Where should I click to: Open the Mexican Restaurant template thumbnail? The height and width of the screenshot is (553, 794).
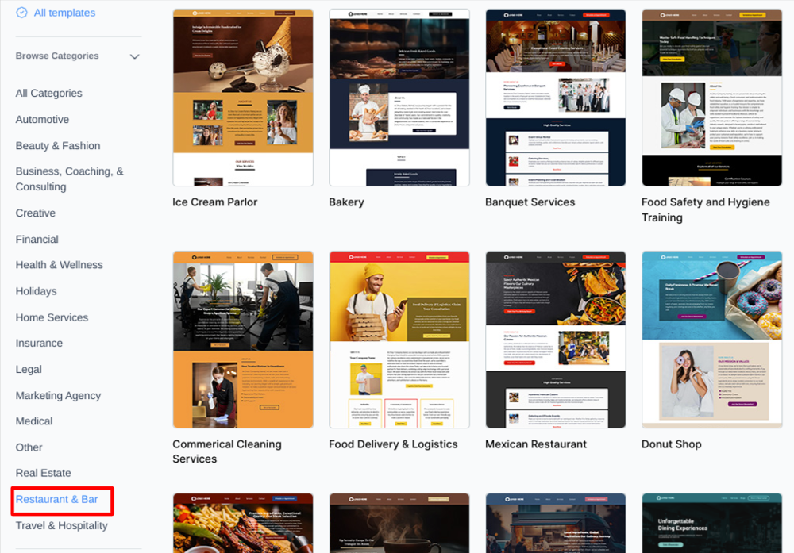(x=556, y=340)
